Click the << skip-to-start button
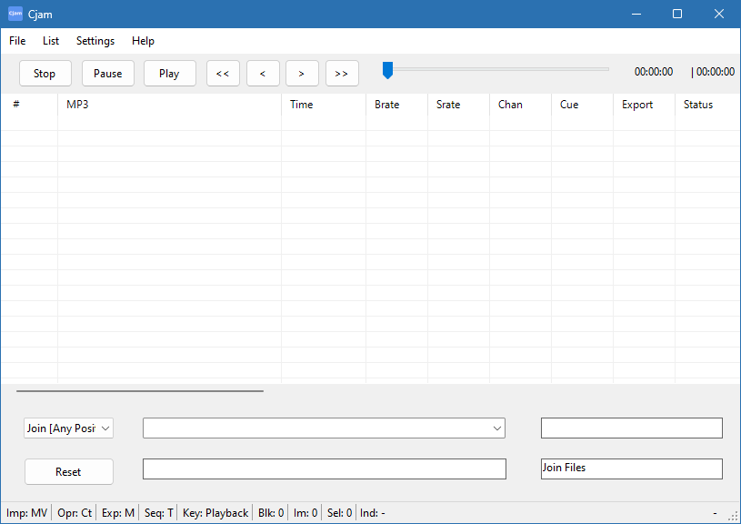Screen dimensions: 741x524 223,73
